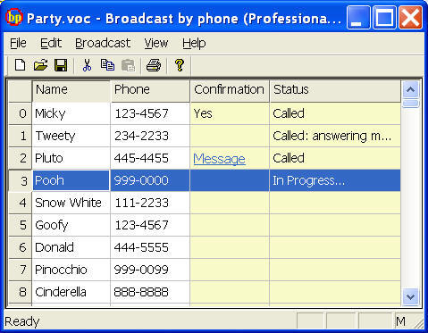This screenshot has width=428, height=333.
Task: Open help with the question mark icon
Action: [x=180, y=65]
